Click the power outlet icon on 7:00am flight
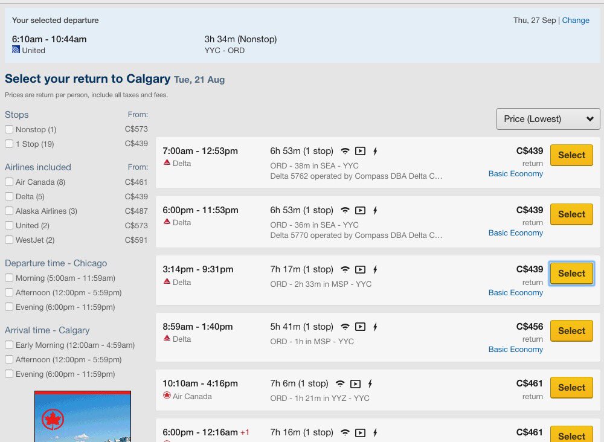This screenshot has height=442, width=604. pyautogui.click(x=375, y=152)
